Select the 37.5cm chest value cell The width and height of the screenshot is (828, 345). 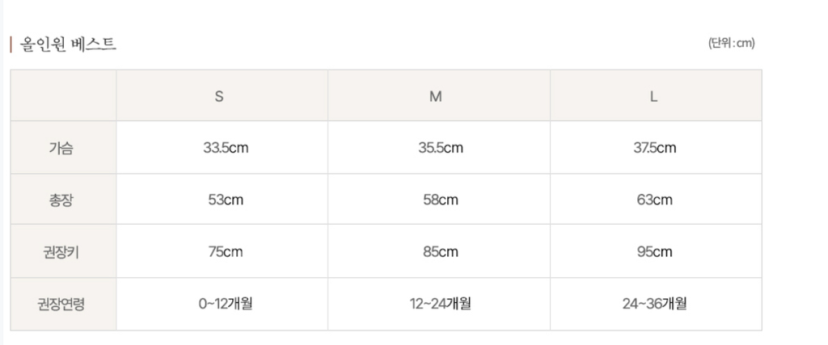pos(654,148)
